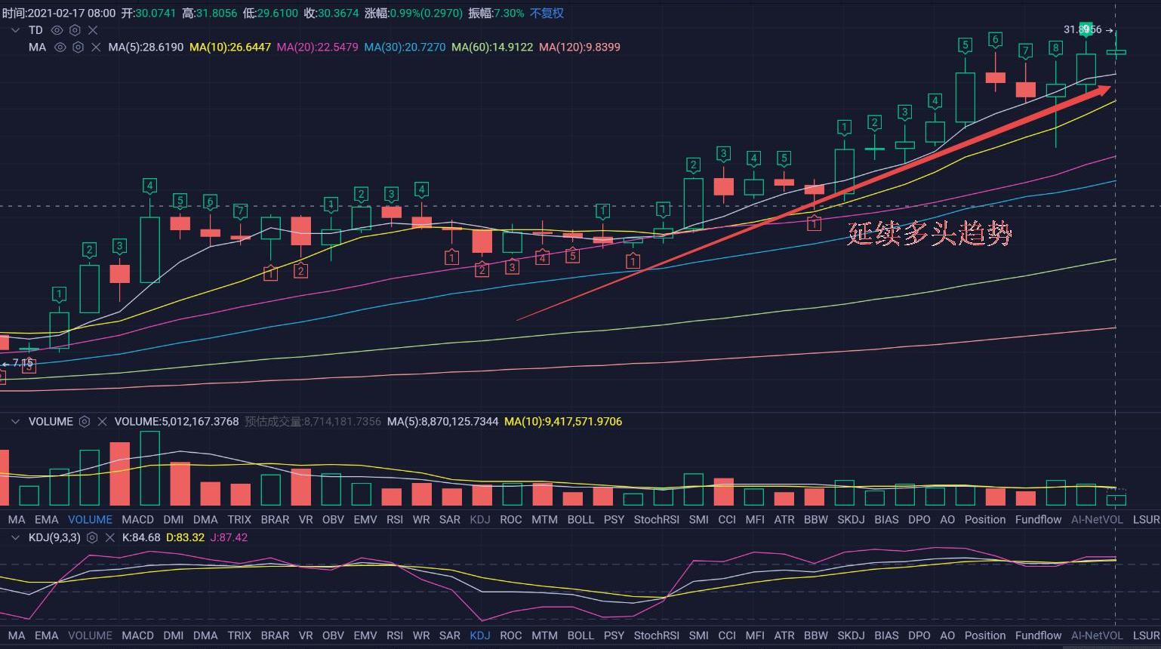
Task: Select Fundflow tab in upper indicator row
Action: (1038, 519)
